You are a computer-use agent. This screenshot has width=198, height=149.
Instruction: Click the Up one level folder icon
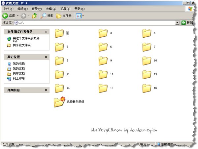point(34,16)
